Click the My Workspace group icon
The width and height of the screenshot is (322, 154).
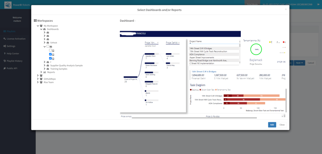[x=41, y=26]
